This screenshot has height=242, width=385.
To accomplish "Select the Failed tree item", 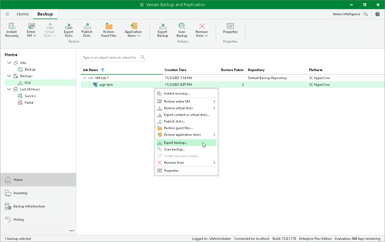I will (29, 103).
